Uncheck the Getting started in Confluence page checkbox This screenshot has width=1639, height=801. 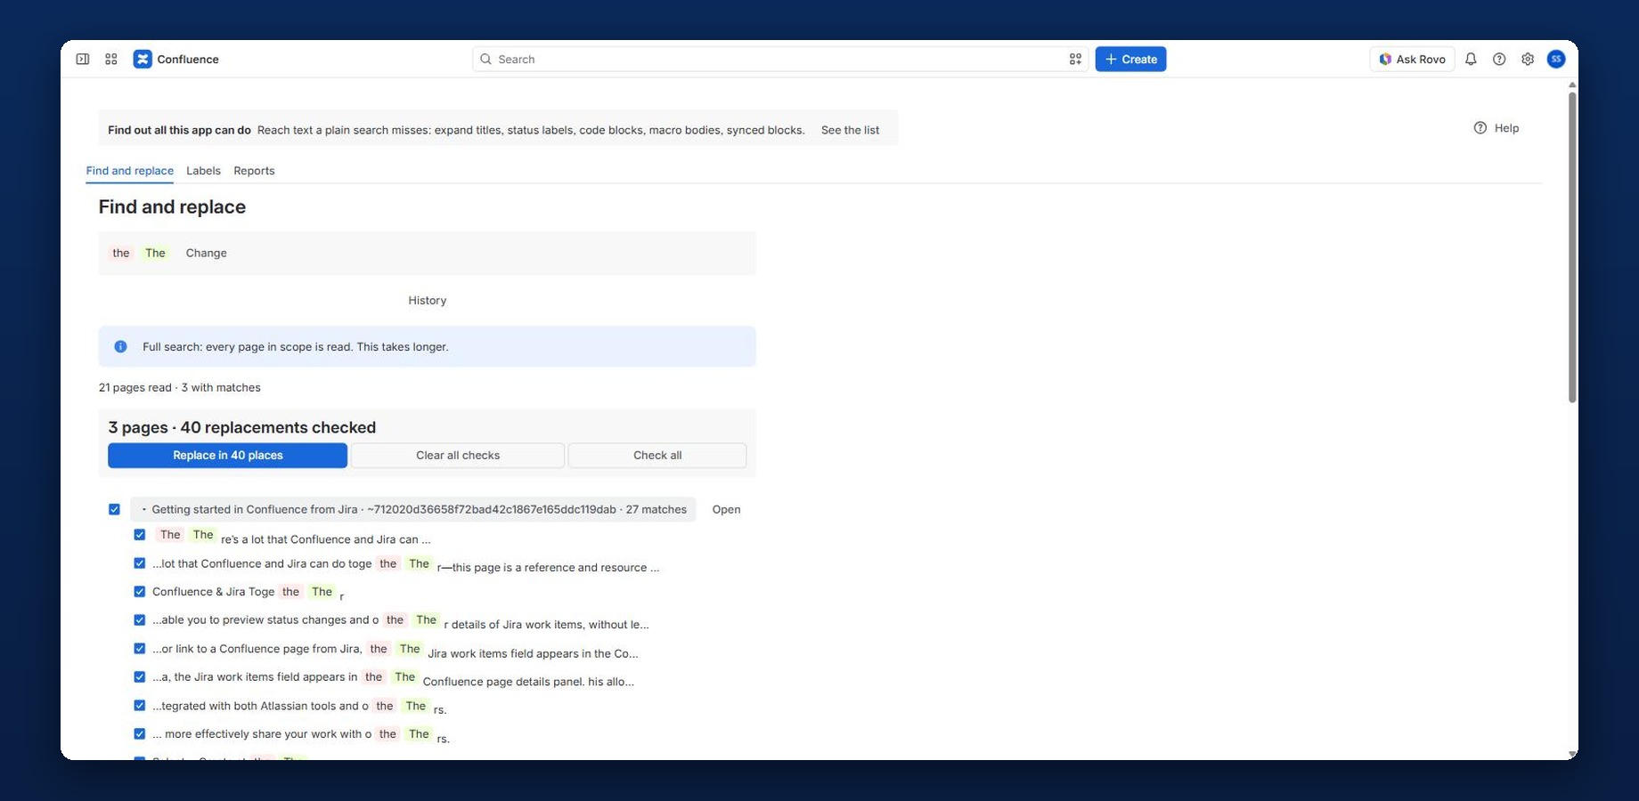coord(114,509)
